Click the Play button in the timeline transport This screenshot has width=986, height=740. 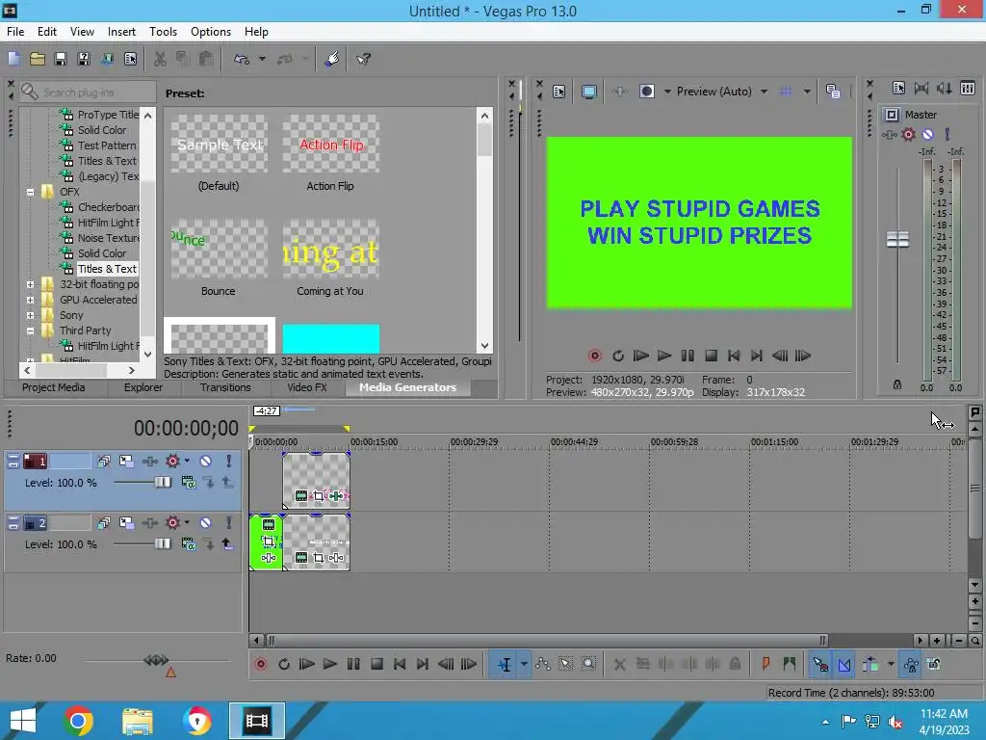click(329, 664)
